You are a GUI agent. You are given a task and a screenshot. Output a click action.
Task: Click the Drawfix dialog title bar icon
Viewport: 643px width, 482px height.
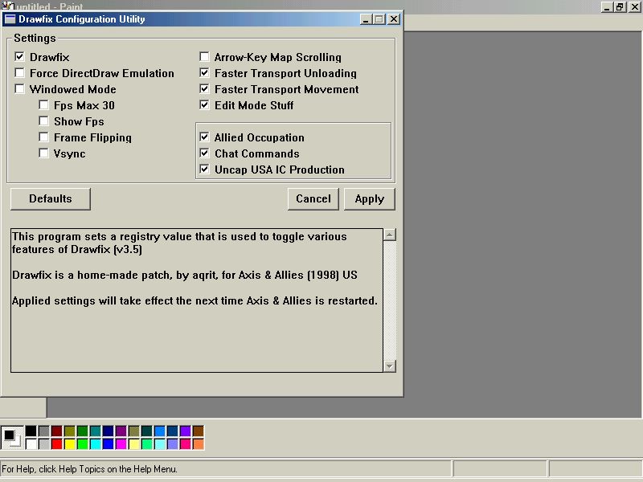pos(10,19)
